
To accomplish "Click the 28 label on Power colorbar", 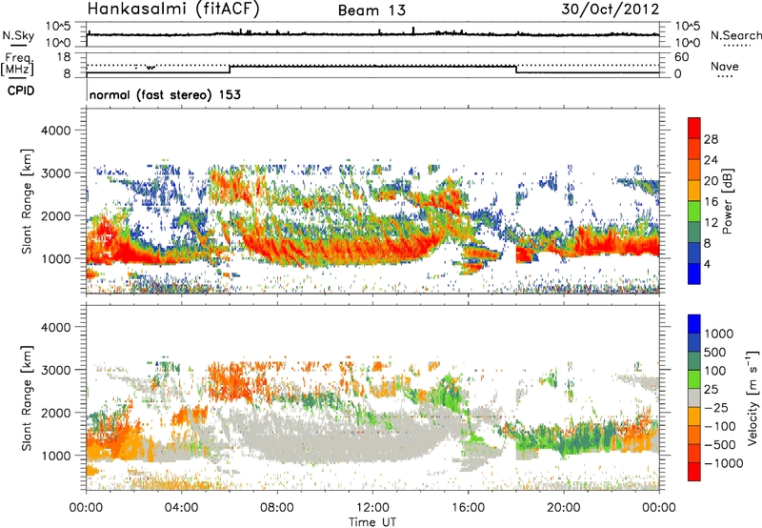I will (711, 139).
